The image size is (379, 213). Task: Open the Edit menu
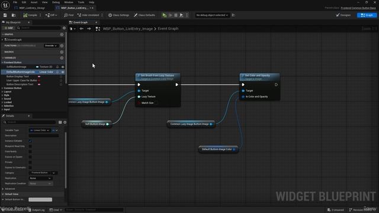[x=24, y=2]
